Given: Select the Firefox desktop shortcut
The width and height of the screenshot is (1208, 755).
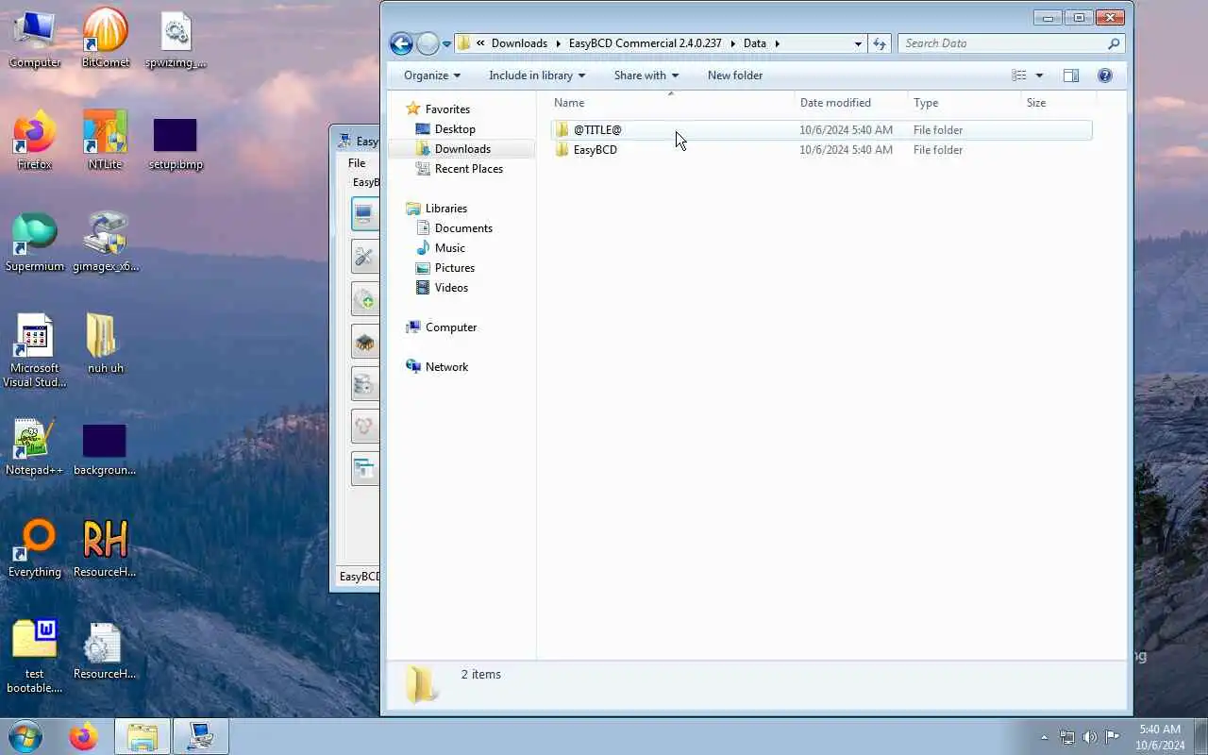Looking at the screenshot, I should point(35,141).
